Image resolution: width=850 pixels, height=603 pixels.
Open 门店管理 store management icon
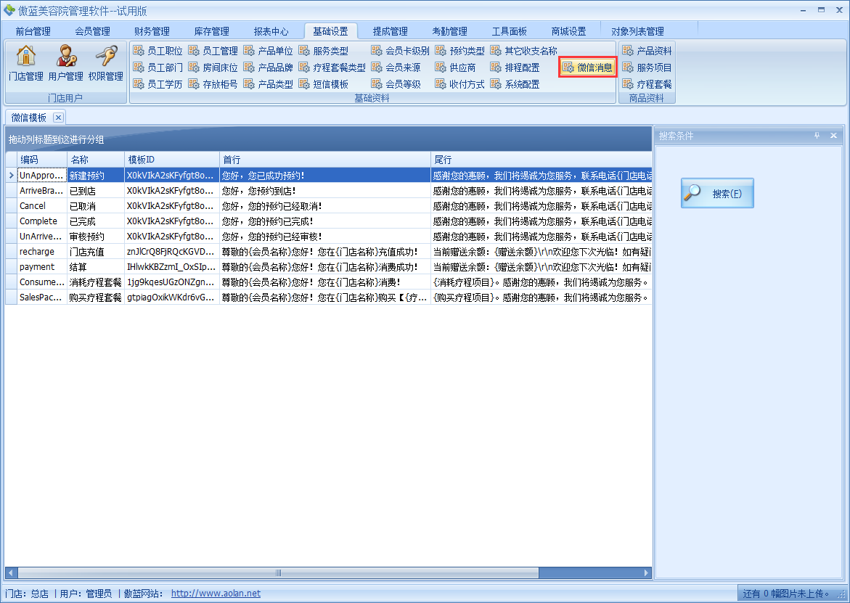click(x=25, y=63)
